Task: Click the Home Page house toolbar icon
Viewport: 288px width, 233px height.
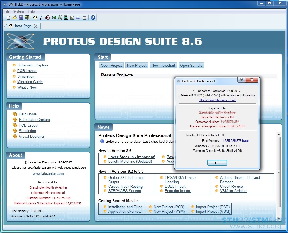Action: click(35, 18)
